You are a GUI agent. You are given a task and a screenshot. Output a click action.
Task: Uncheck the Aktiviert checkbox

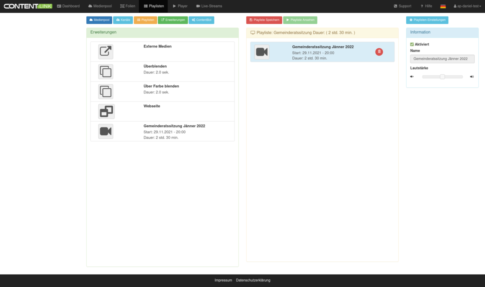click(x=412, y=44)
